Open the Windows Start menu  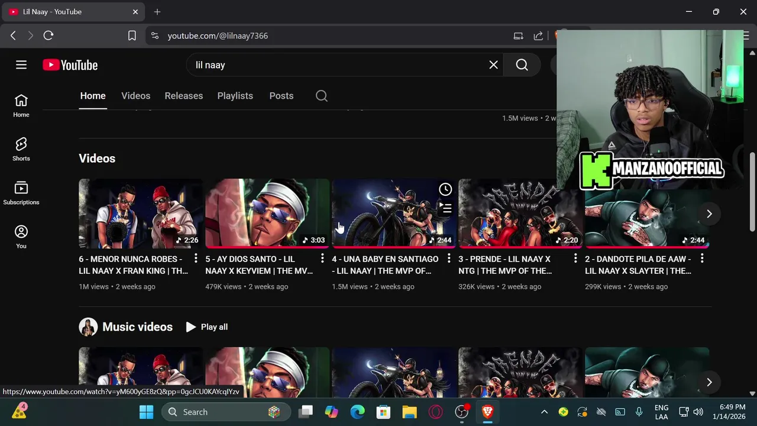coord(146,412)
